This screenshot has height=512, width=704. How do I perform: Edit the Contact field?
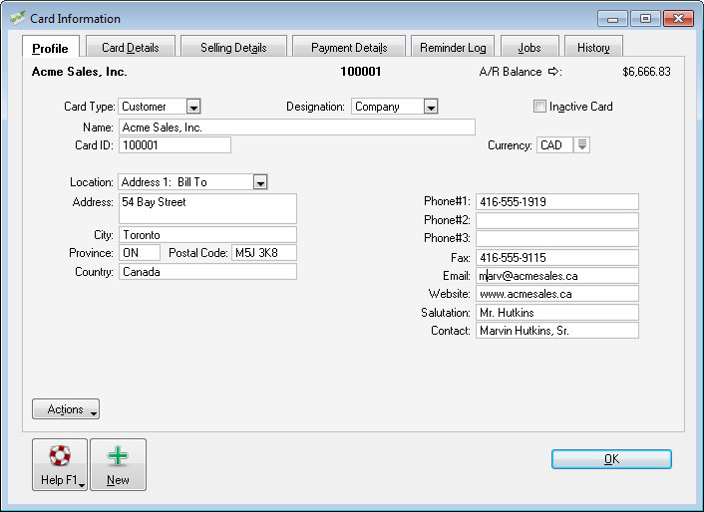point(557,331)
